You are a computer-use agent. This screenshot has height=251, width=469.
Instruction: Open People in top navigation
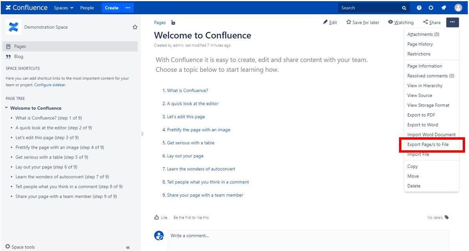(x=87, y=8)
